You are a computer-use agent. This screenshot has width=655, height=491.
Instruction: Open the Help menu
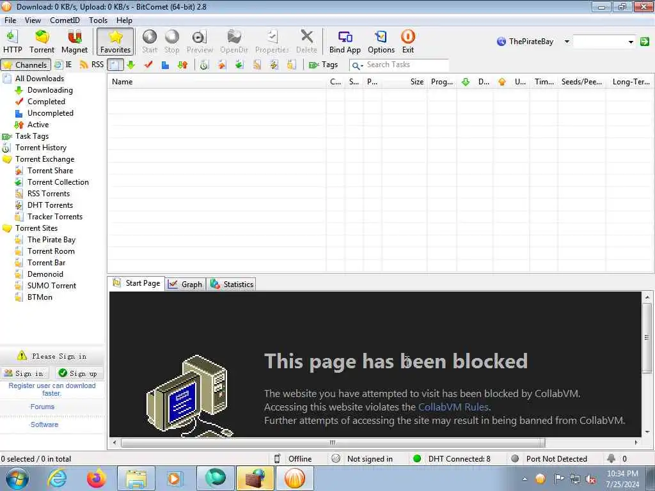pyautogui.click(x=124, y=20)
